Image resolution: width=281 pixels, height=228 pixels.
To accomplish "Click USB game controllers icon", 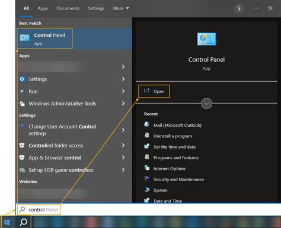I will coord(22,170).
